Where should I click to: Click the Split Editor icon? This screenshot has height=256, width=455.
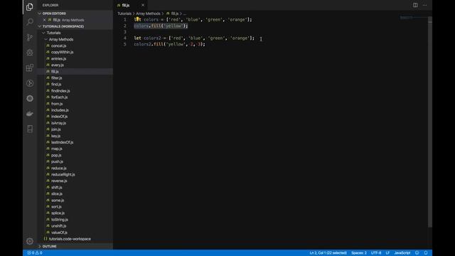click(415, 5)
